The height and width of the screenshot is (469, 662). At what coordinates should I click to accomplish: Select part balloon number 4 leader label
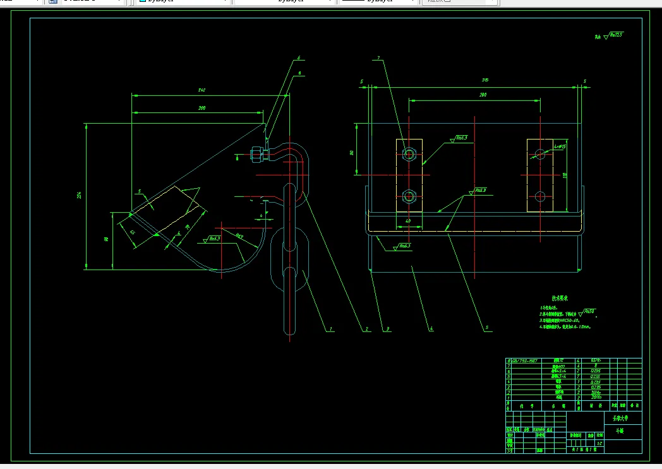[x=430, y=328]
